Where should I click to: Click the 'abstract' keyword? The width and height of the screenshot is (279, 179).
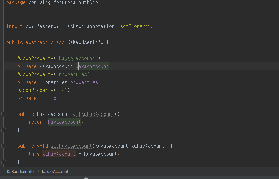[36, 42]
